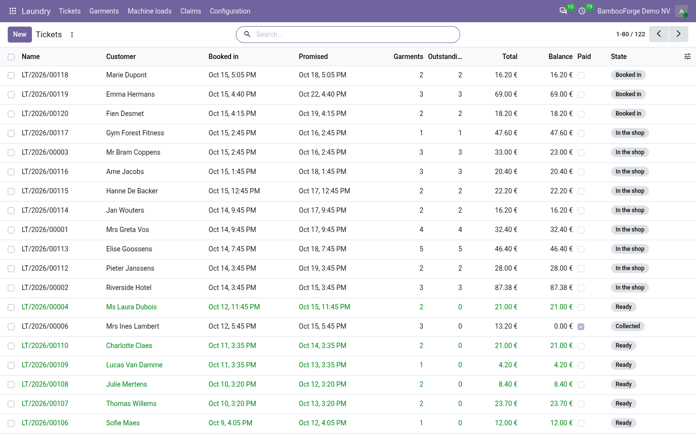Open ticket LT/2026/00119
The width and height of the screenshot is (696, 435).
tap(45, 94)
